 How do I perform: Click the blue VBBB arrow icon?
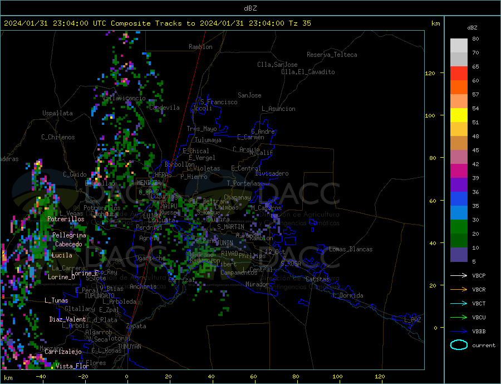coord(459,332)
